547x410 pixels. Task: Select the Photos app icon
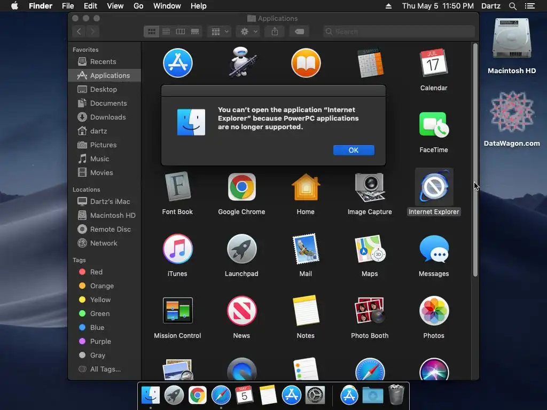point(434,311)
